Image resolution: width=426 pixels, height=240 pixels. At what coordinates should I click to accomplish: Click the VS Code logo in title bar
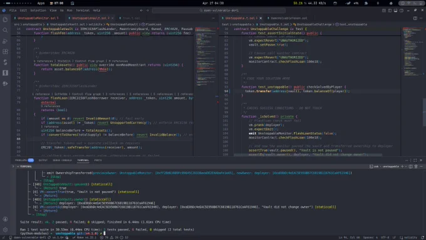[4, 10]
